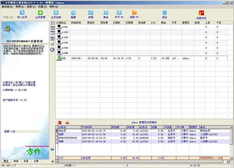The image size is (234, 168).
Task: Switch to the 记事 notes tab
Action: click(x=36, y=161)
